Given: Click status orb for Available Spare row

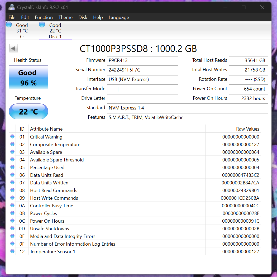Looking at the screenshot, I should tap(12, 152).
